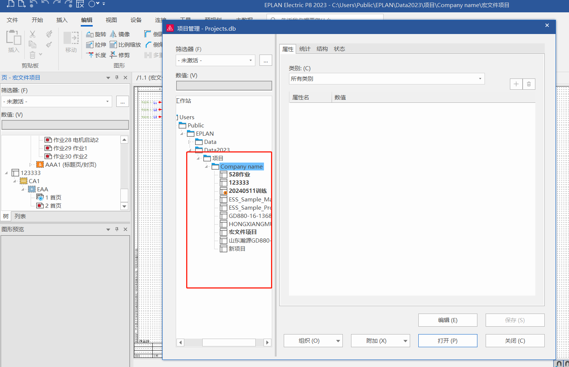
Task: Click the Delete trash icon in clipboard group
Action: pos(33,55)
